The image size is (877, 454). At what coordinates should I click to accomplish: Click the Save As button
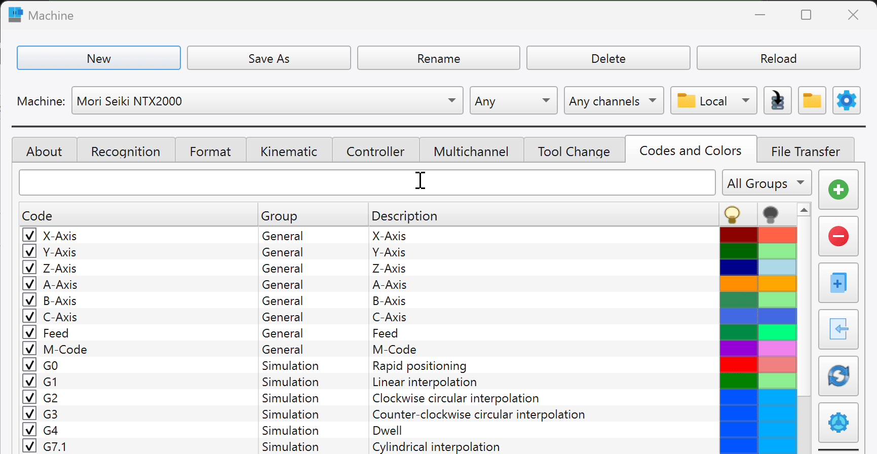pos(269,58)
